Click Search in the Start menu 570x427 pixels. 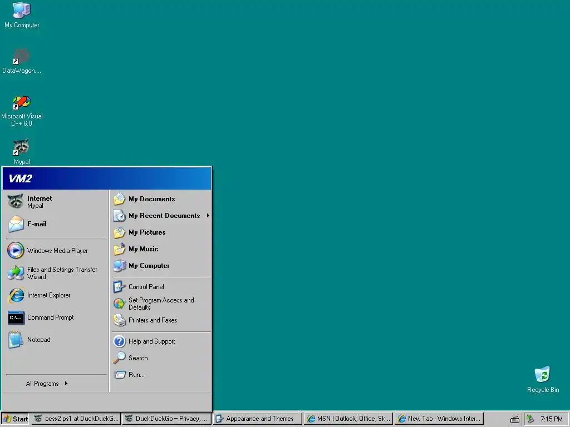161,358
